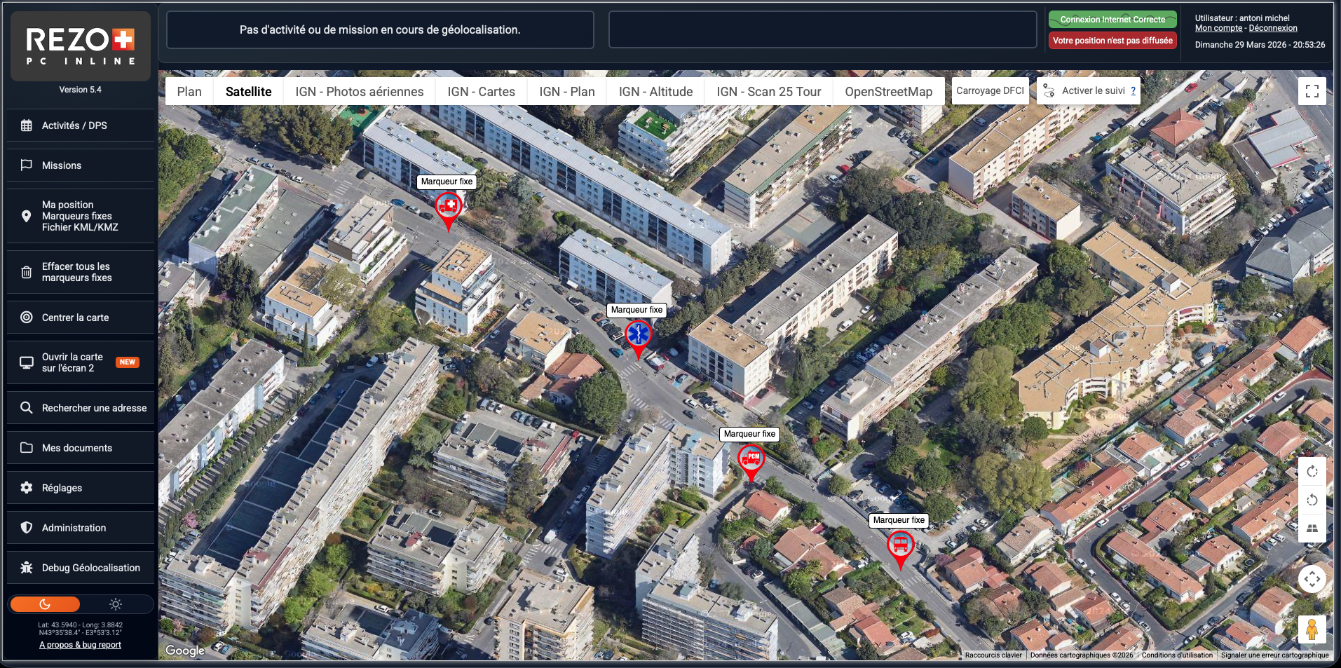Switch to light mode sun toggle
This screenshot has width=1341, height=668.
coord(116,604)
